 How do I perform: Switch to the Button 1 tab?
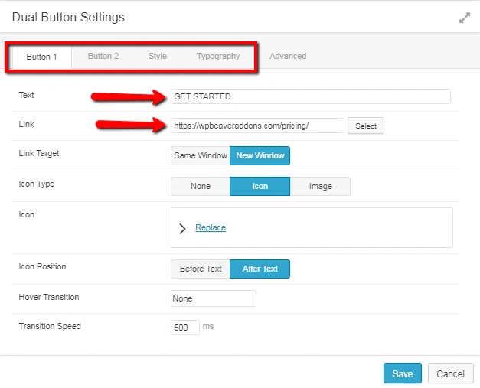pos(41,57)
